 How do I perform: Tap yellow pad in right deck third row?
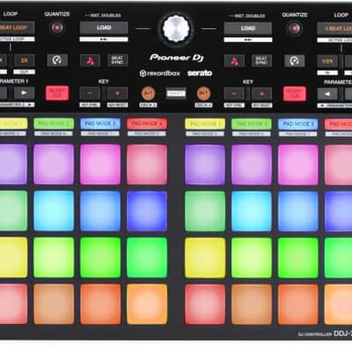205,258
